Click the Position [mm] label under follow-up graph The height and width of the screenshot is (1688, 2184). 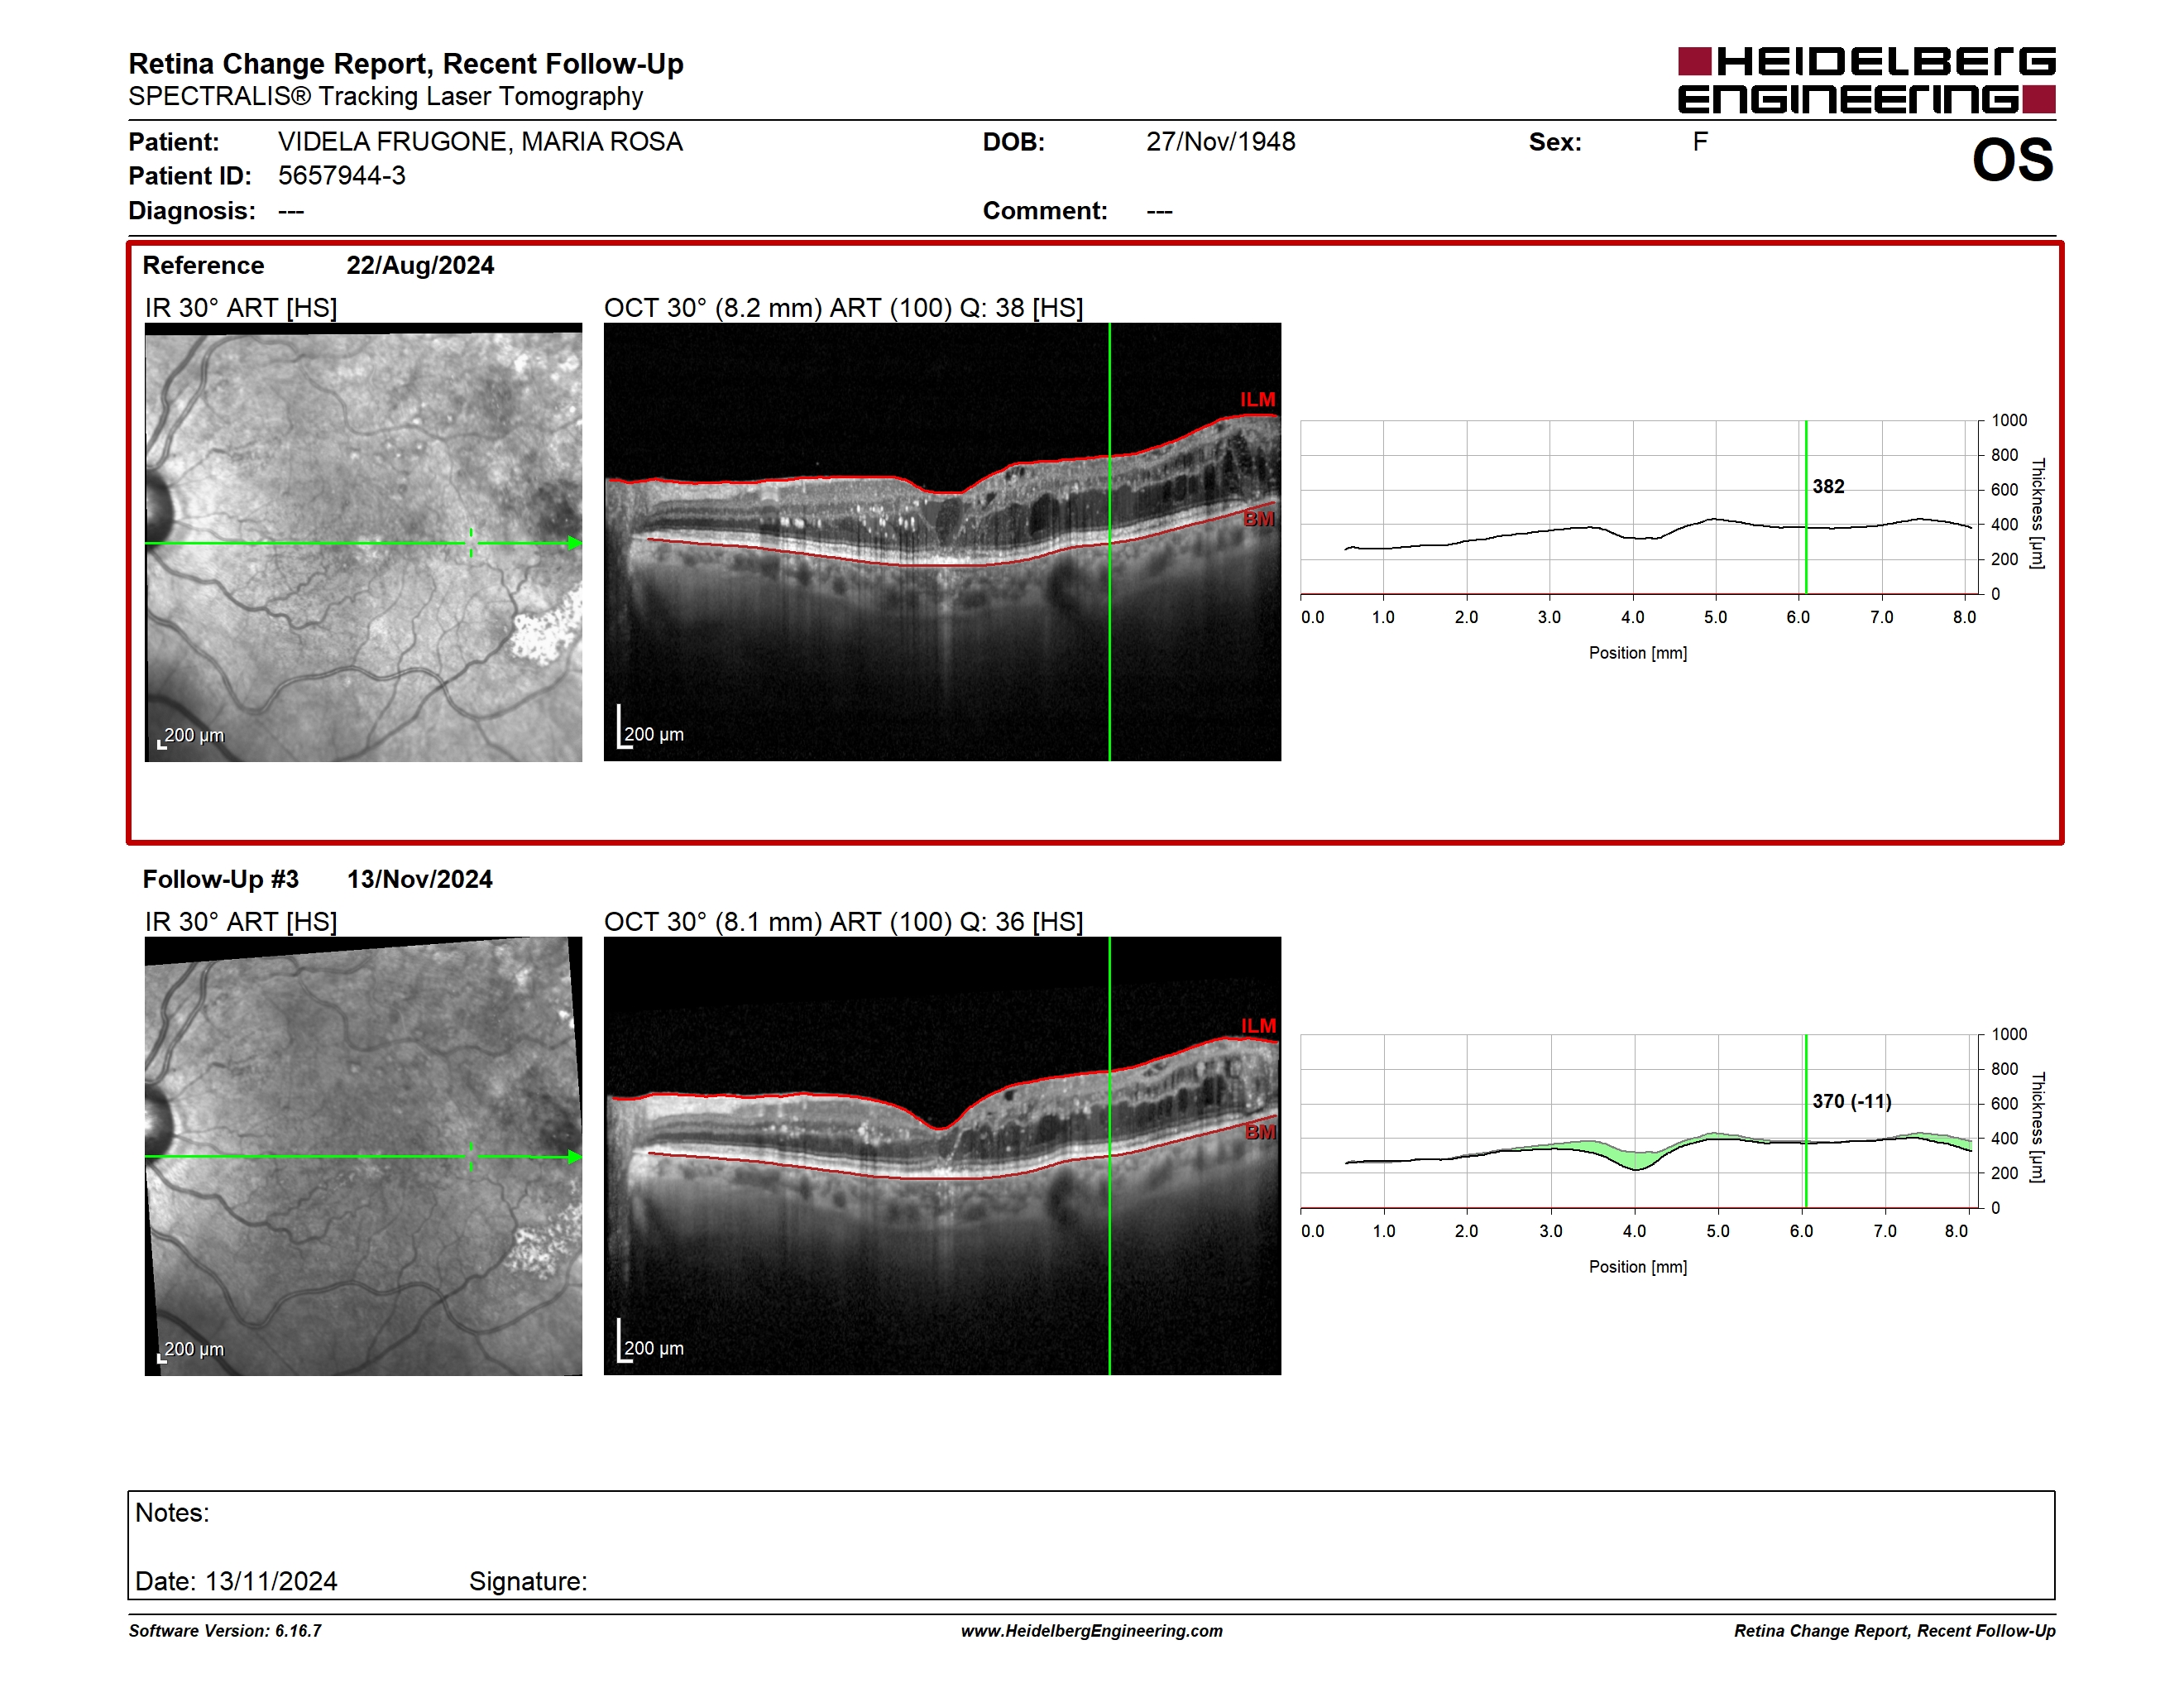(1638, 1267)
